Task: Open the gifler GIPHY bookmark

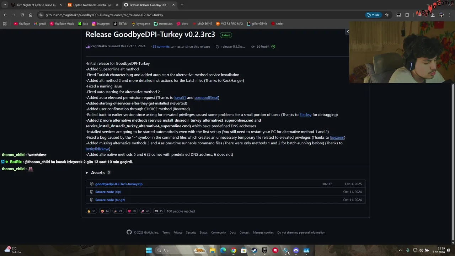Action: tap(257, 24)
